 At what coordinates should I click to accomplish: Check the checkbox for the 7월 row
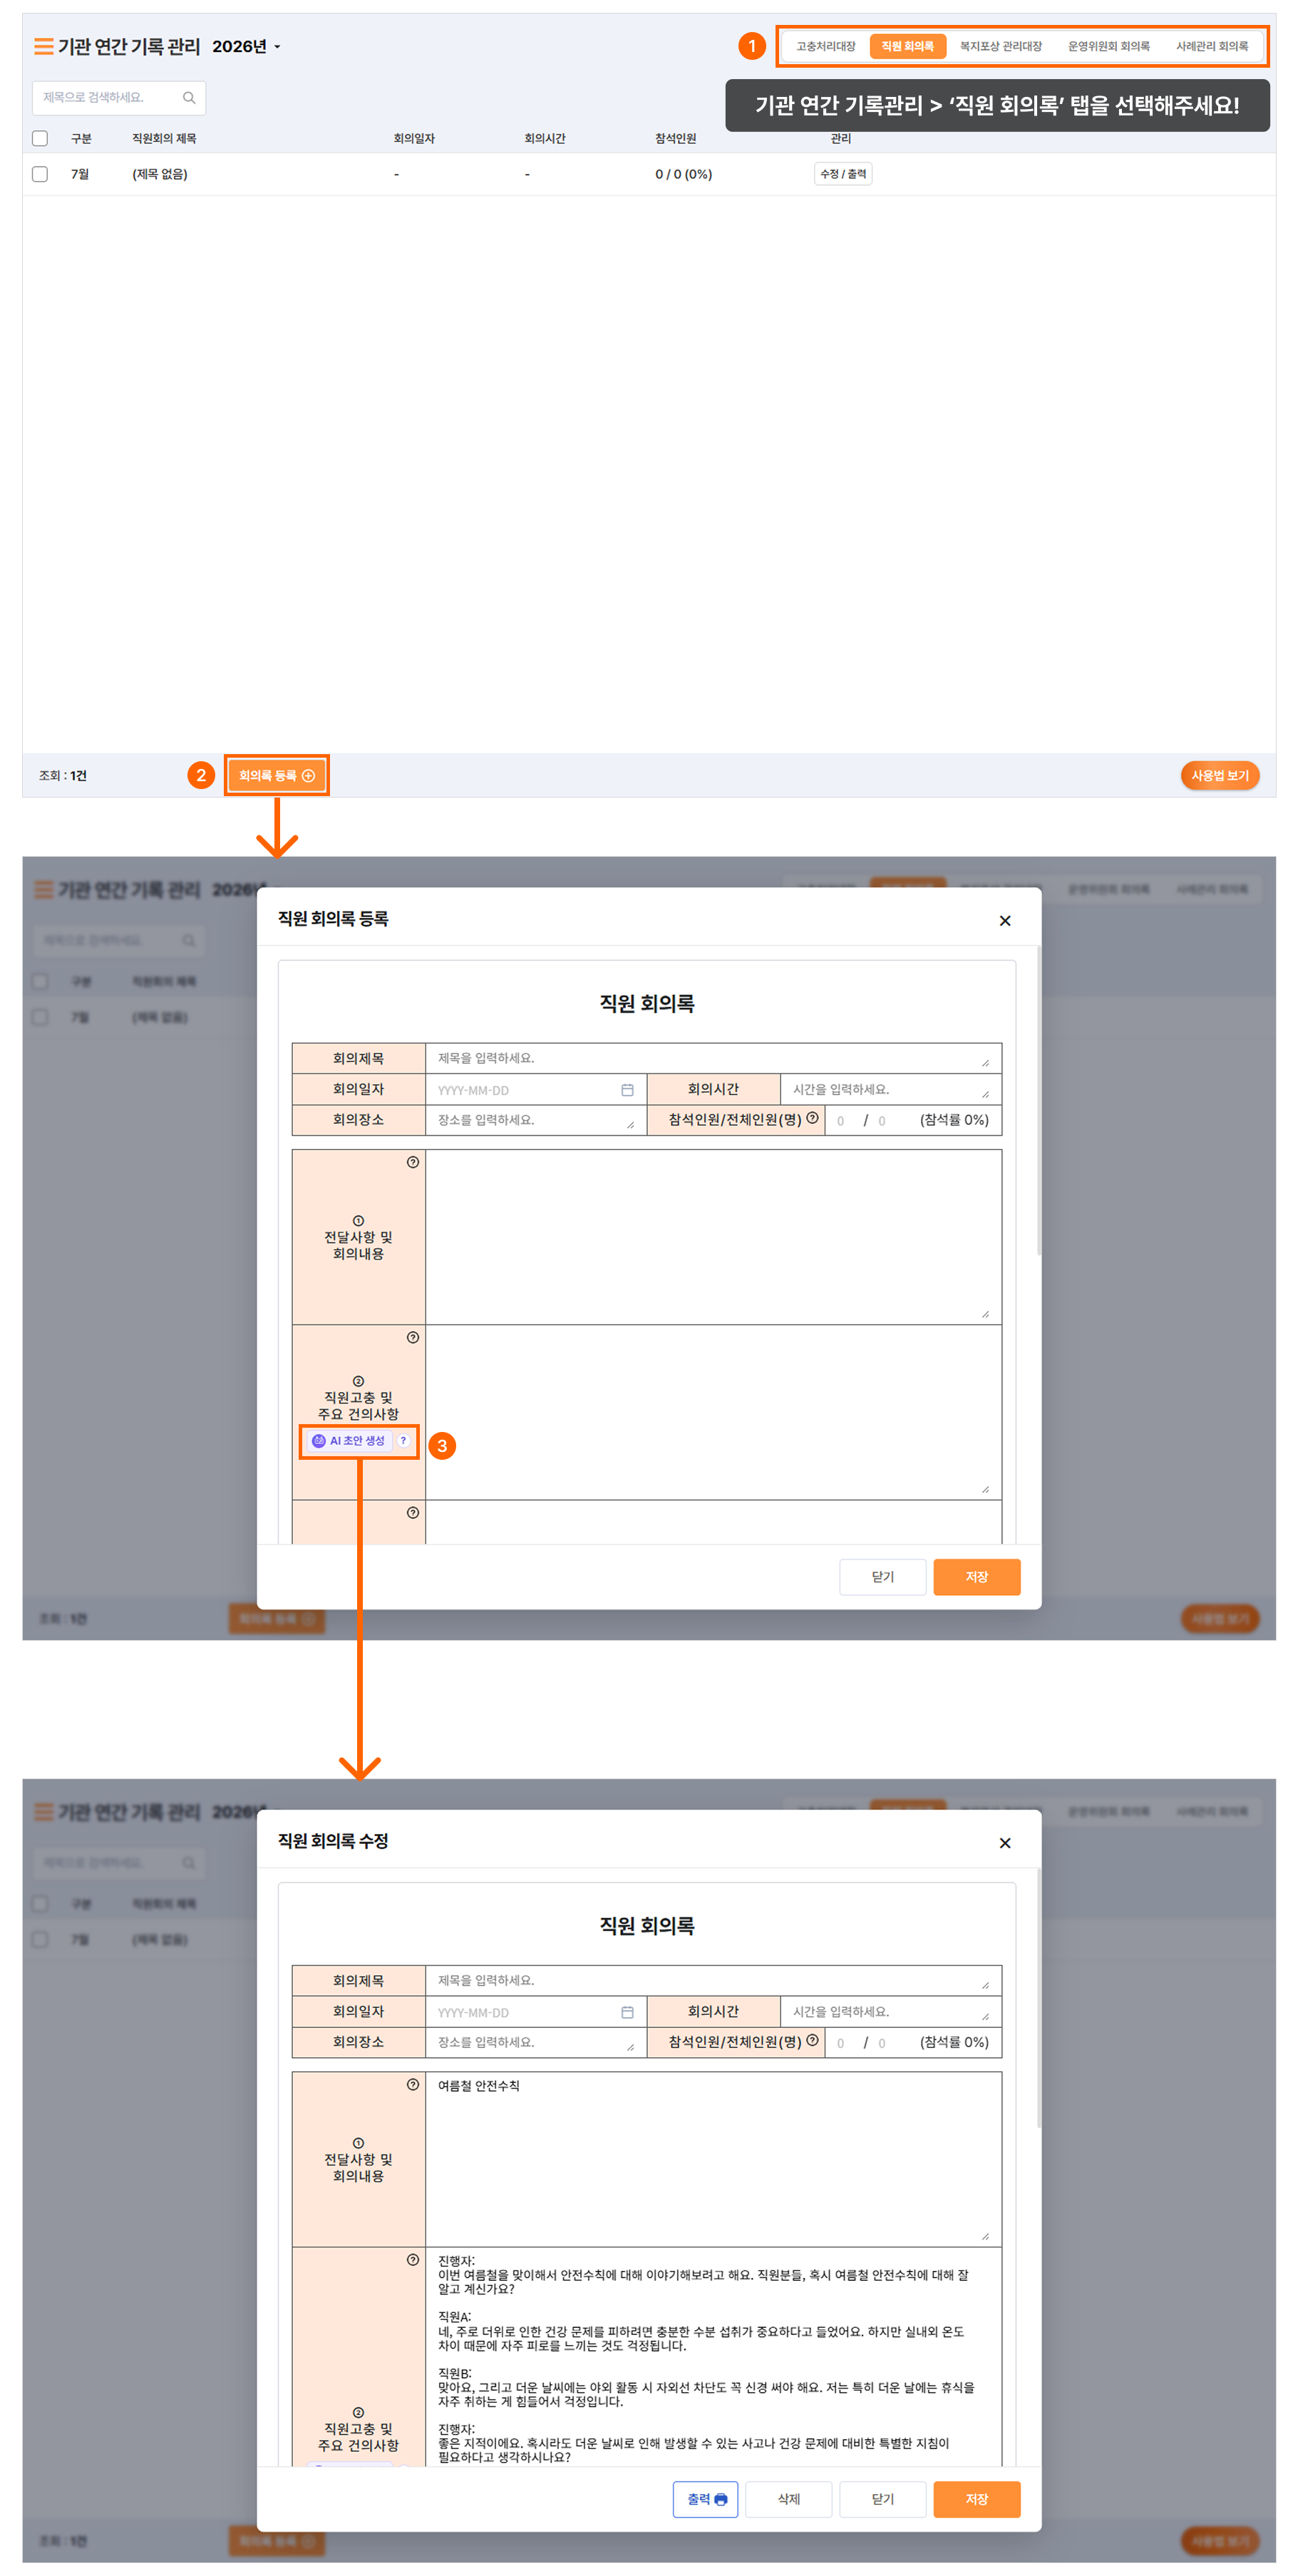(40, 174)
